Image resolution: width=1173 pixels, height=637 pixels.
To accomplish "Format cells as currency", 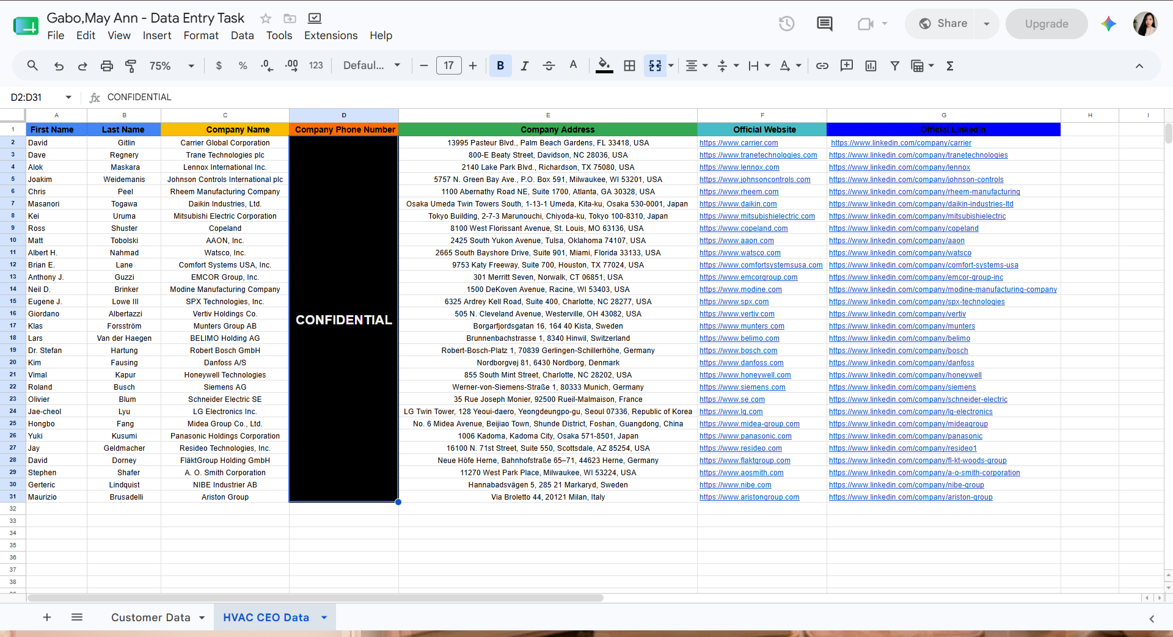I will tap(219, 66).
